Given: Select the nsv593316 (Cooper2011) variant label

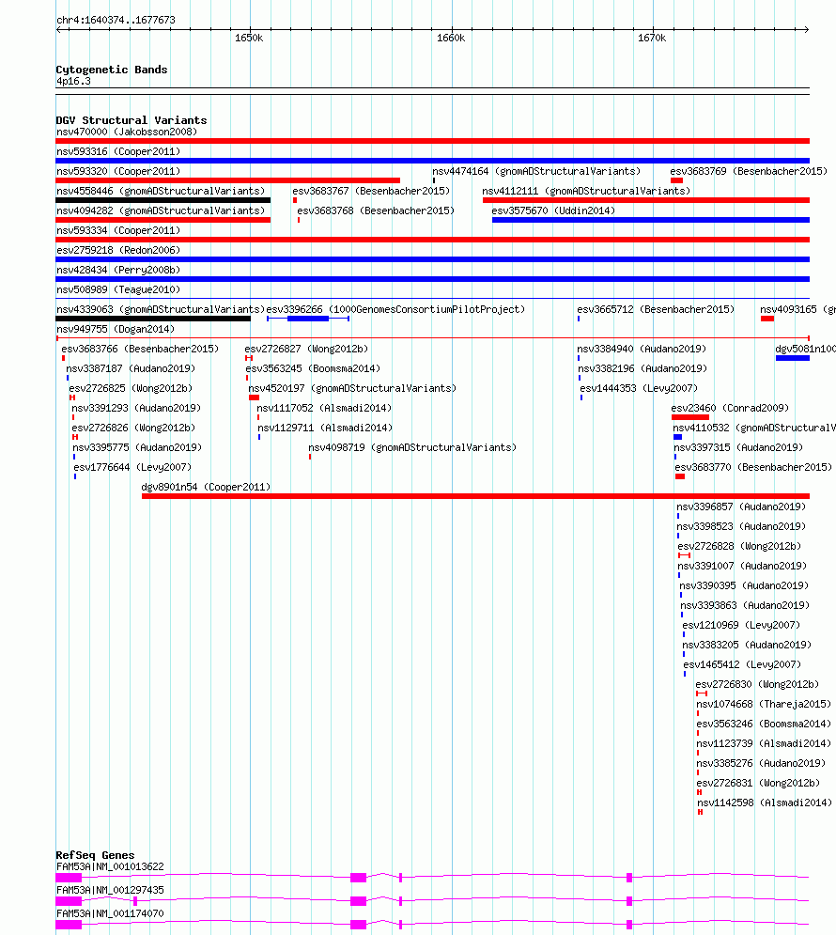Looking at the screenshot, I should [x=118, y=151].
